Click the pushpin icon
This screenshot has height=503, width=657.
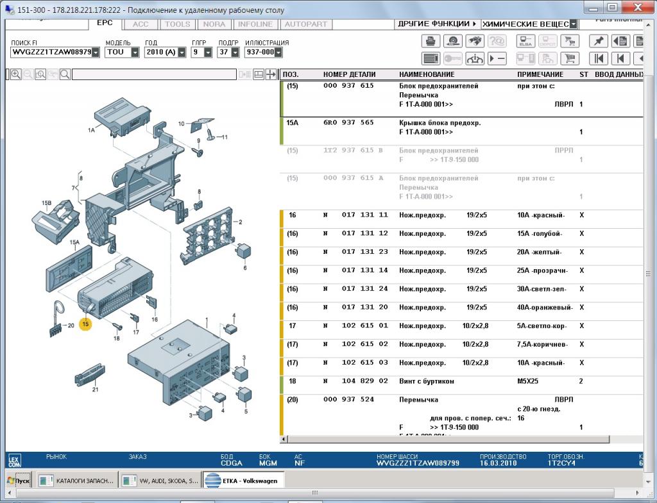(x=599, y=41)
